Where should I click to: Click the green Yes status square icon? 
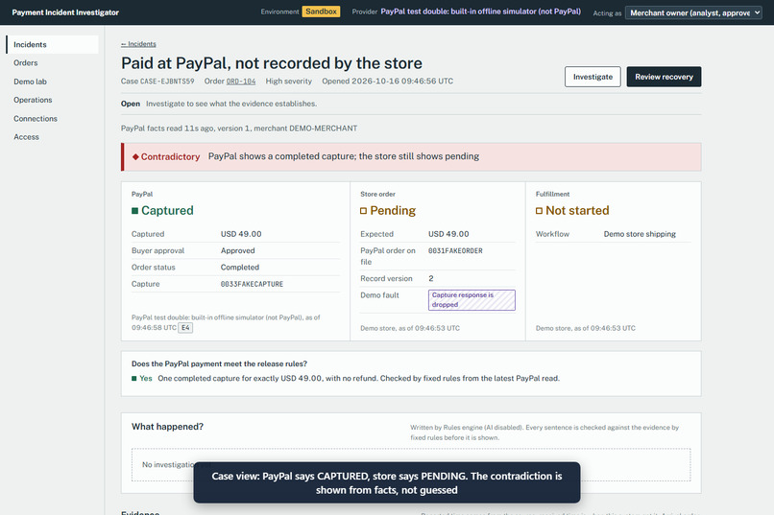[133, 379]
